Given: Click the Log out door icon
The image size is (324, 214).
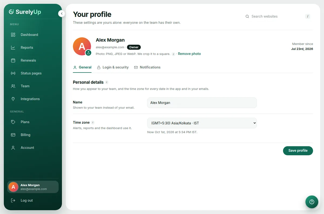Looking at the screenshot, I should coord(13,201).
